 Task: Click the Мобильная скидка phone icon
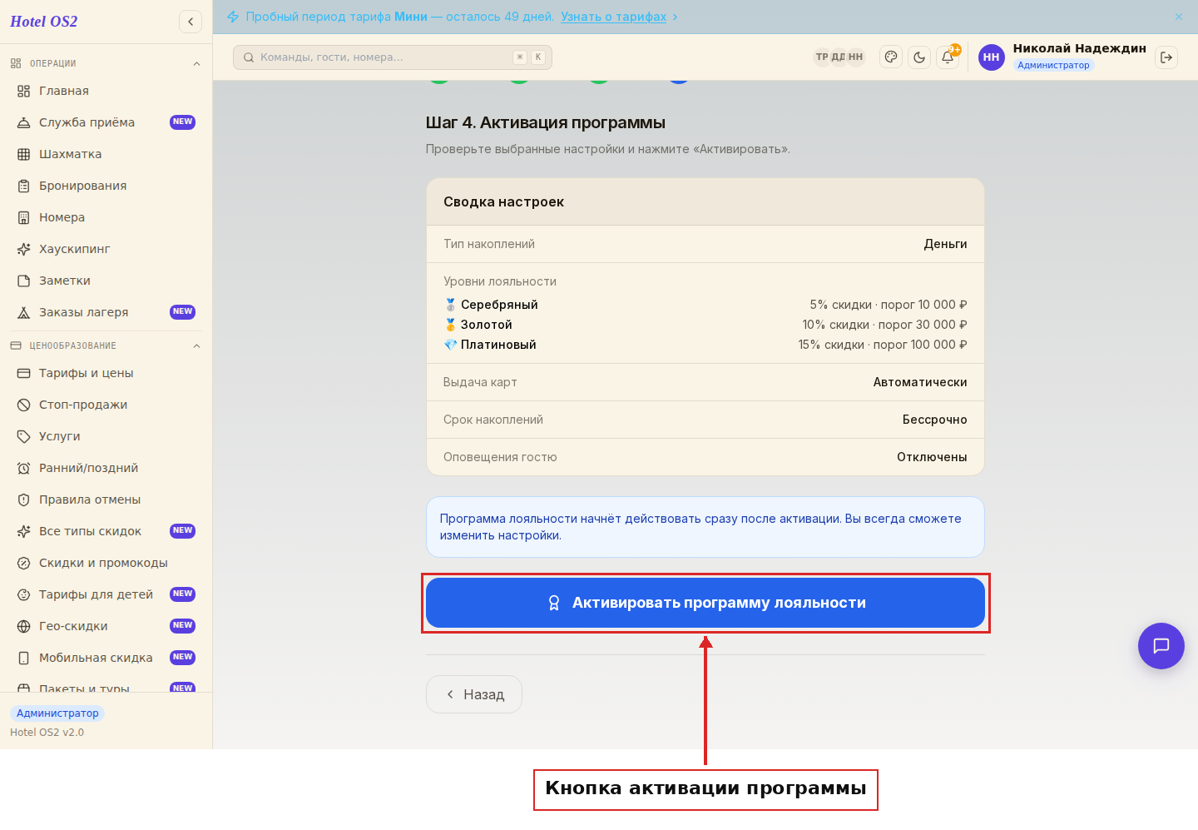tap(24, 658)
